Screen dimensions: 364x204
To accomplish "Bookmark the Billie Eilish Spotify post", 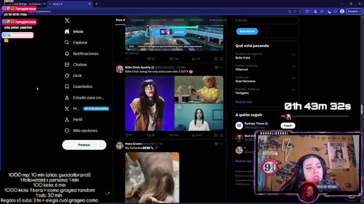I will (216, 135).
